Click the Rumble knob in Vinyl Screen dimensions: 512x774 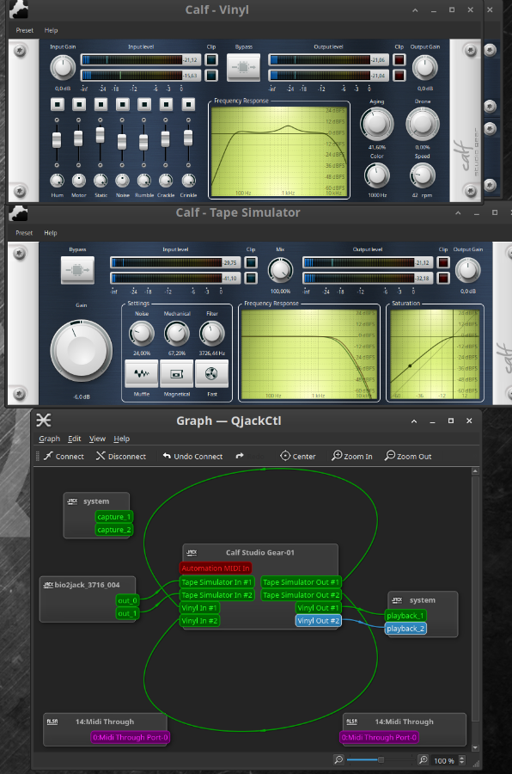144,181
